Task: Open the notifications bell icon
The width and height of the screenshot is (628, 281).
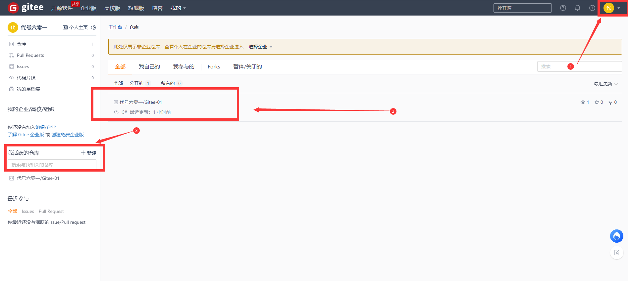Action: [x=578, y=8]
